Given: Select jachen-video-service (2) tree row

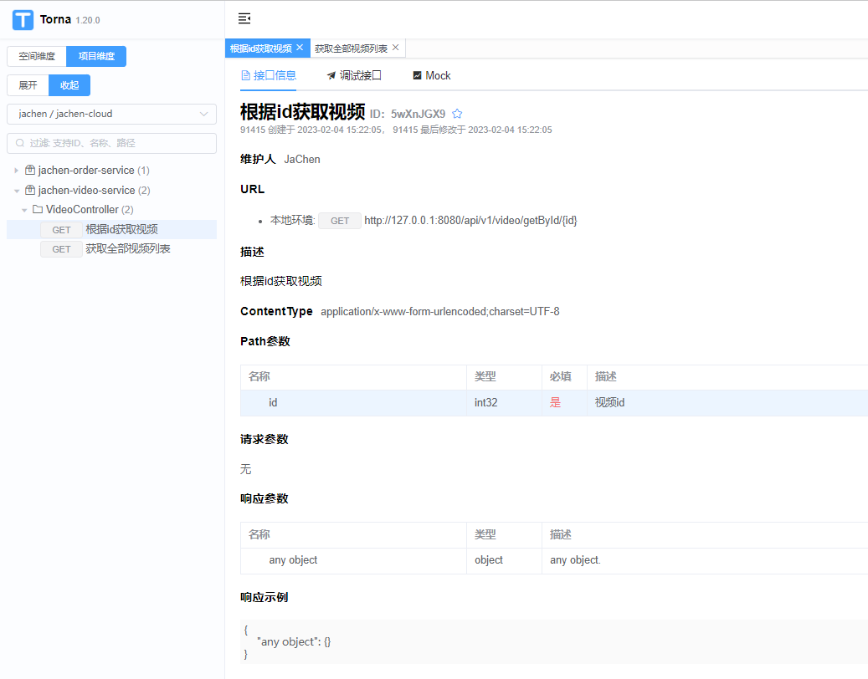Looking at the screenshot, I should click(112, 190).
